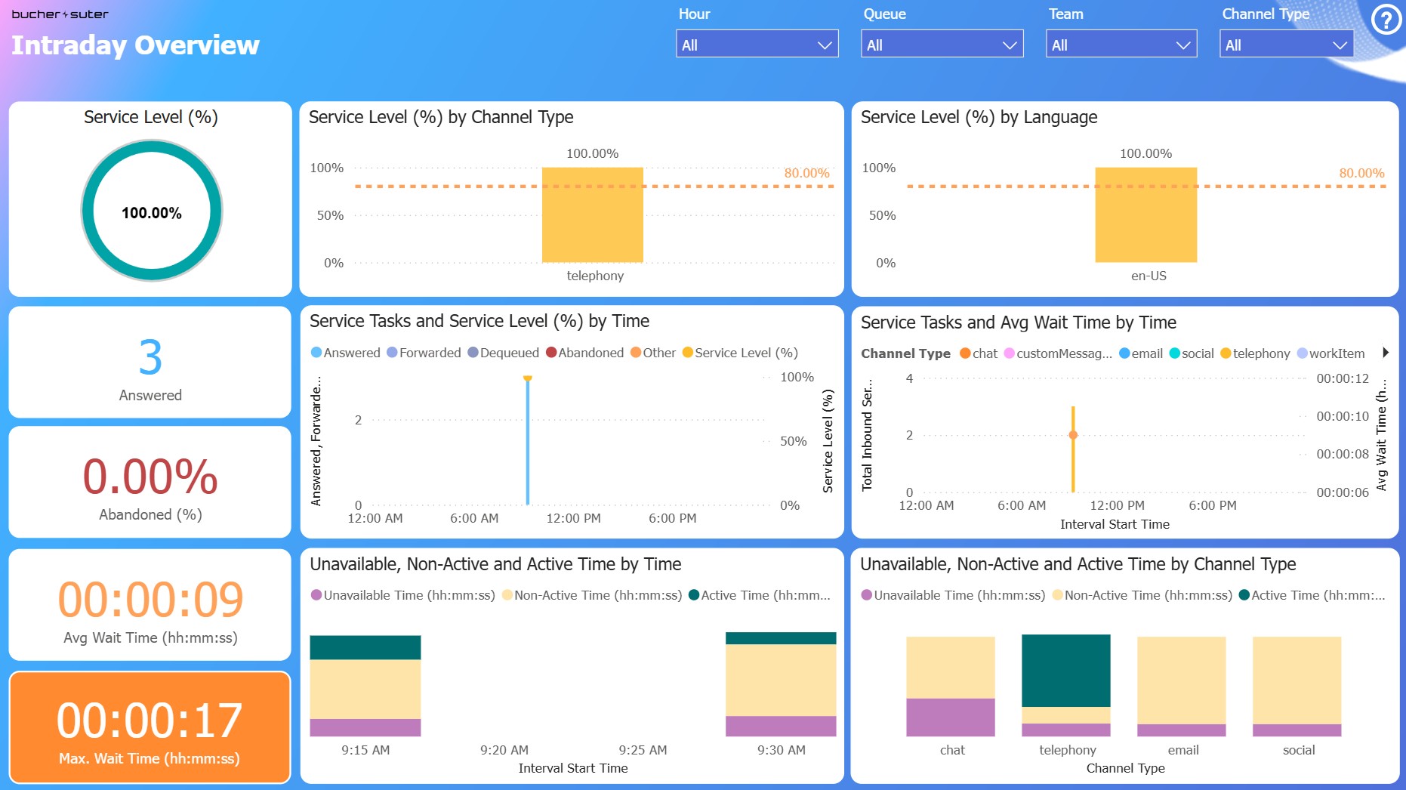Select the orange Max. Wait Time card
The width and height of the screenshot is (1406, 790).
(150, 727)
